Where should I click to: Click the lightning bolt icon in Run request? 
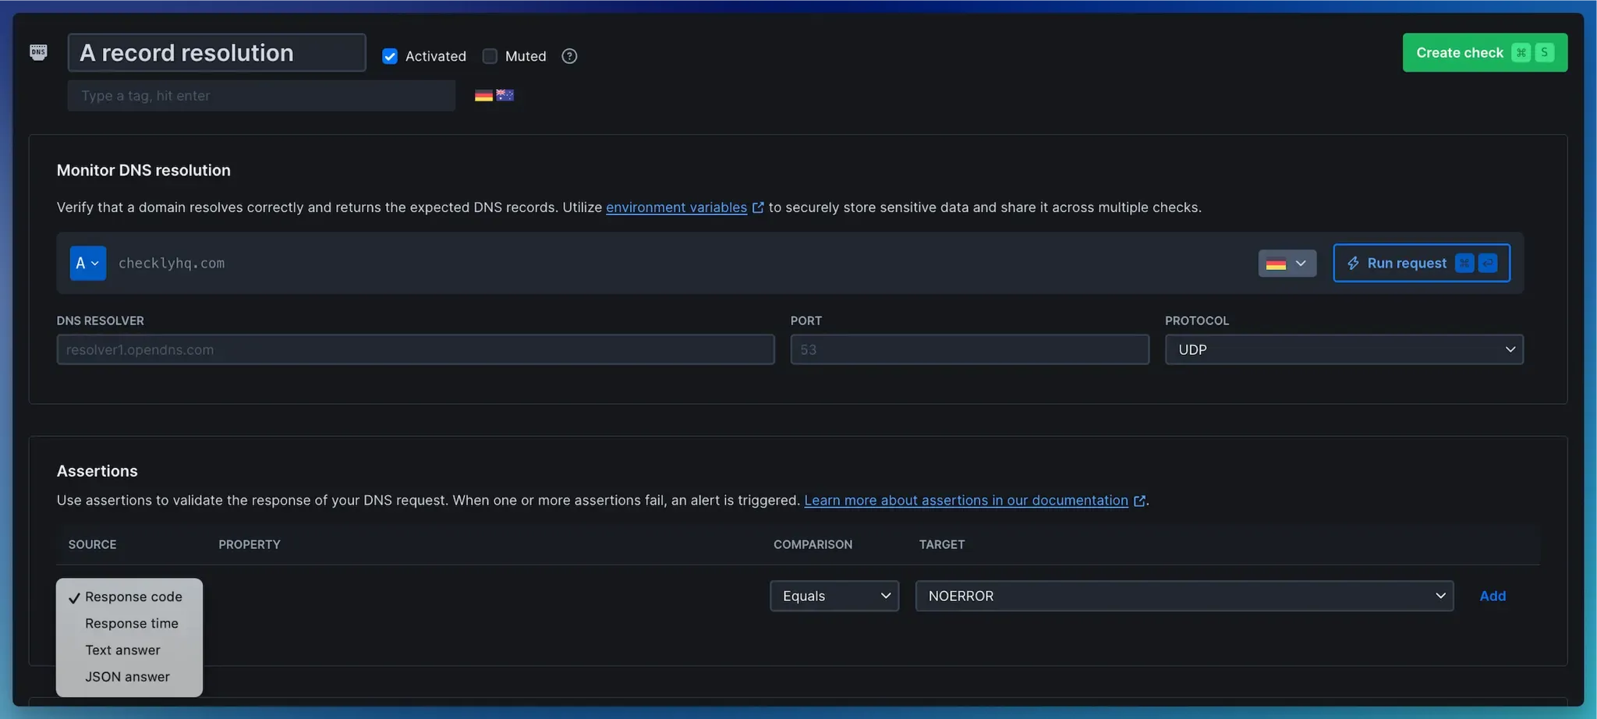[x=1353, y=264]
